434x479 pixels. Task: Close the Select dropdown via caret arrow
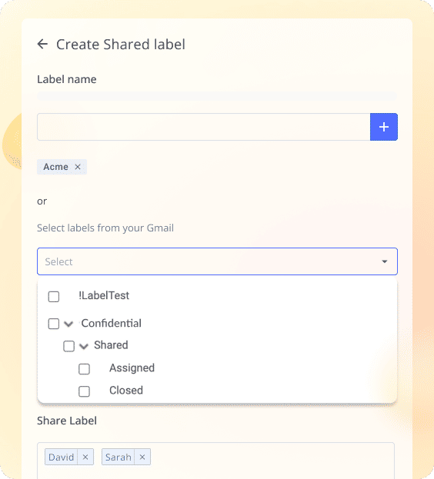point(385,261)
